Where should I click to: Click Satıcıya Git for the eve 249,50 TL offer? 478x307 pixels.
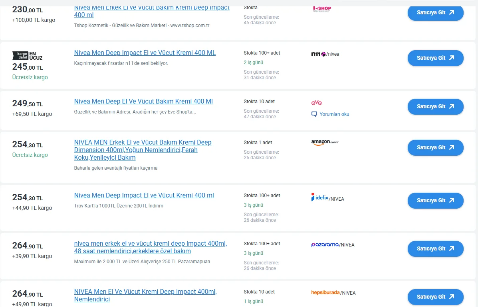pyautogui.click(x=435, y=106)
